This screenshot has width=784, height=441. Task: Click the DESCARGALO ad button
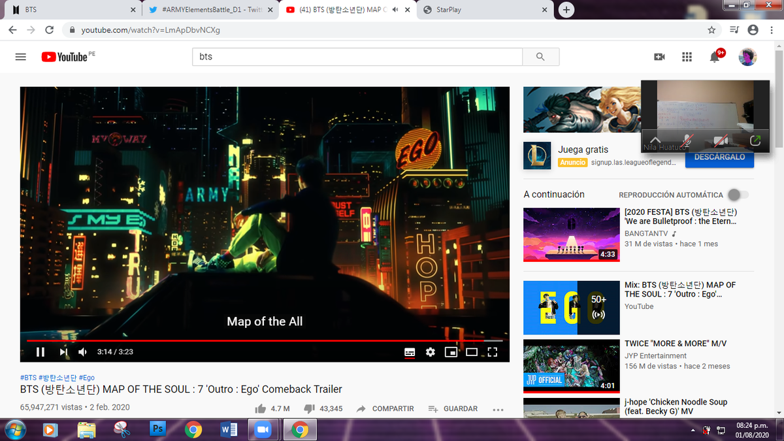719,157
